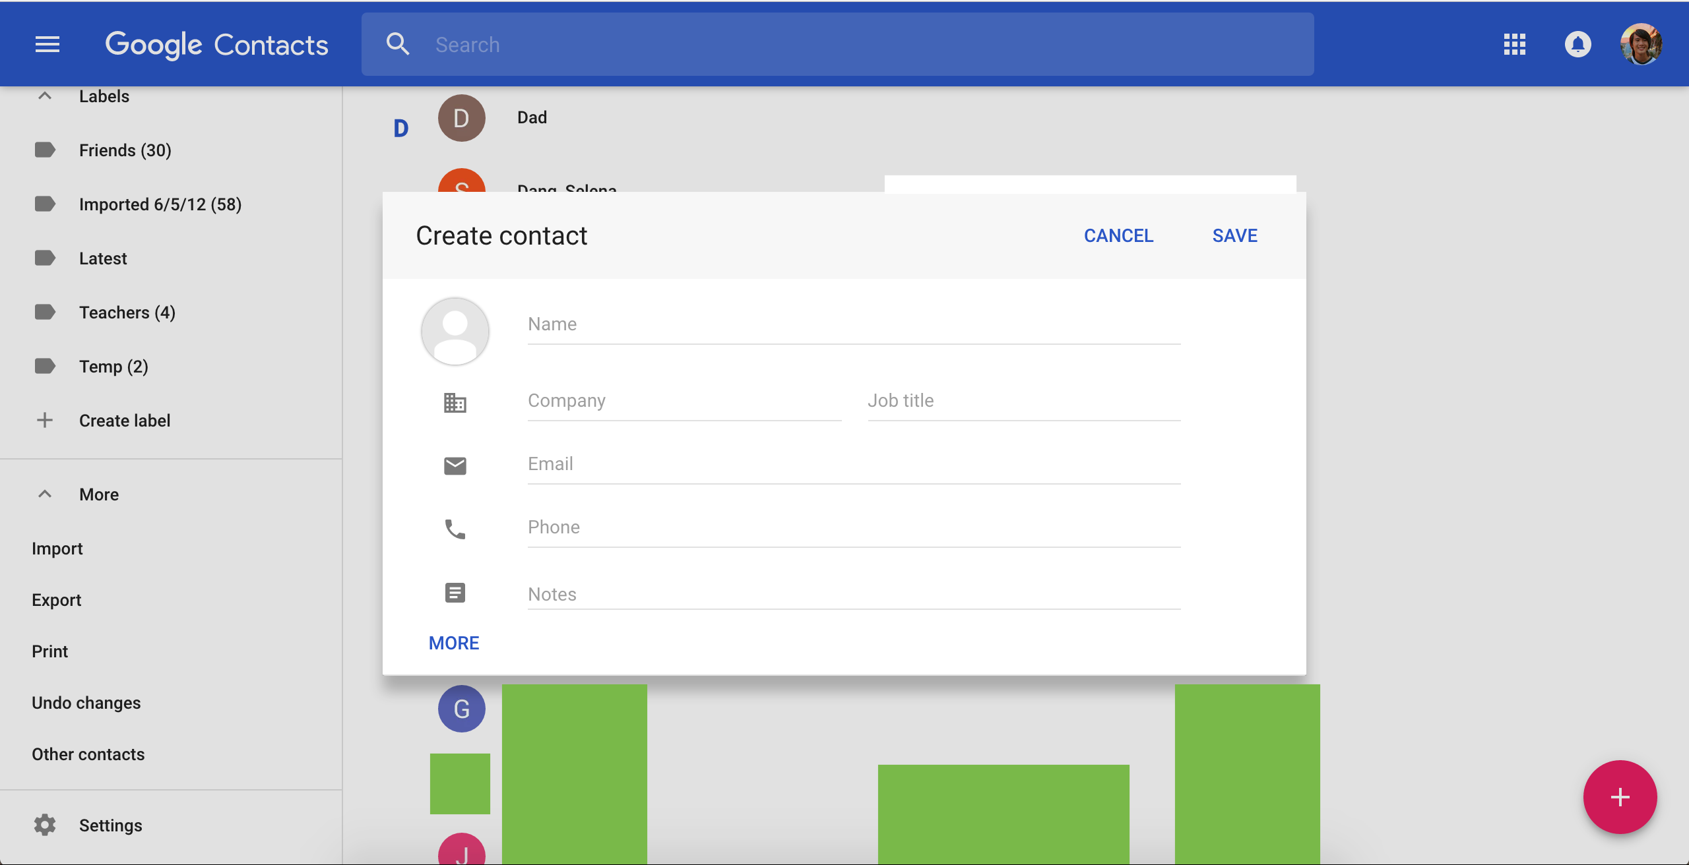Toggle the Latest label selection
1689x865 pixels.
pyautogui.click(x=103, y=258)
